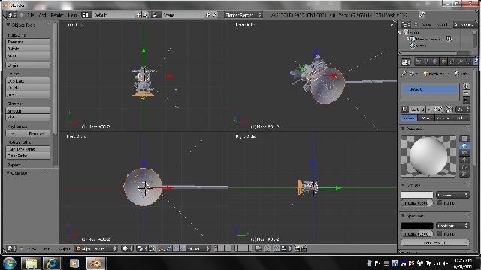
Task: Click the Rotate button
Action: [28, 49]
